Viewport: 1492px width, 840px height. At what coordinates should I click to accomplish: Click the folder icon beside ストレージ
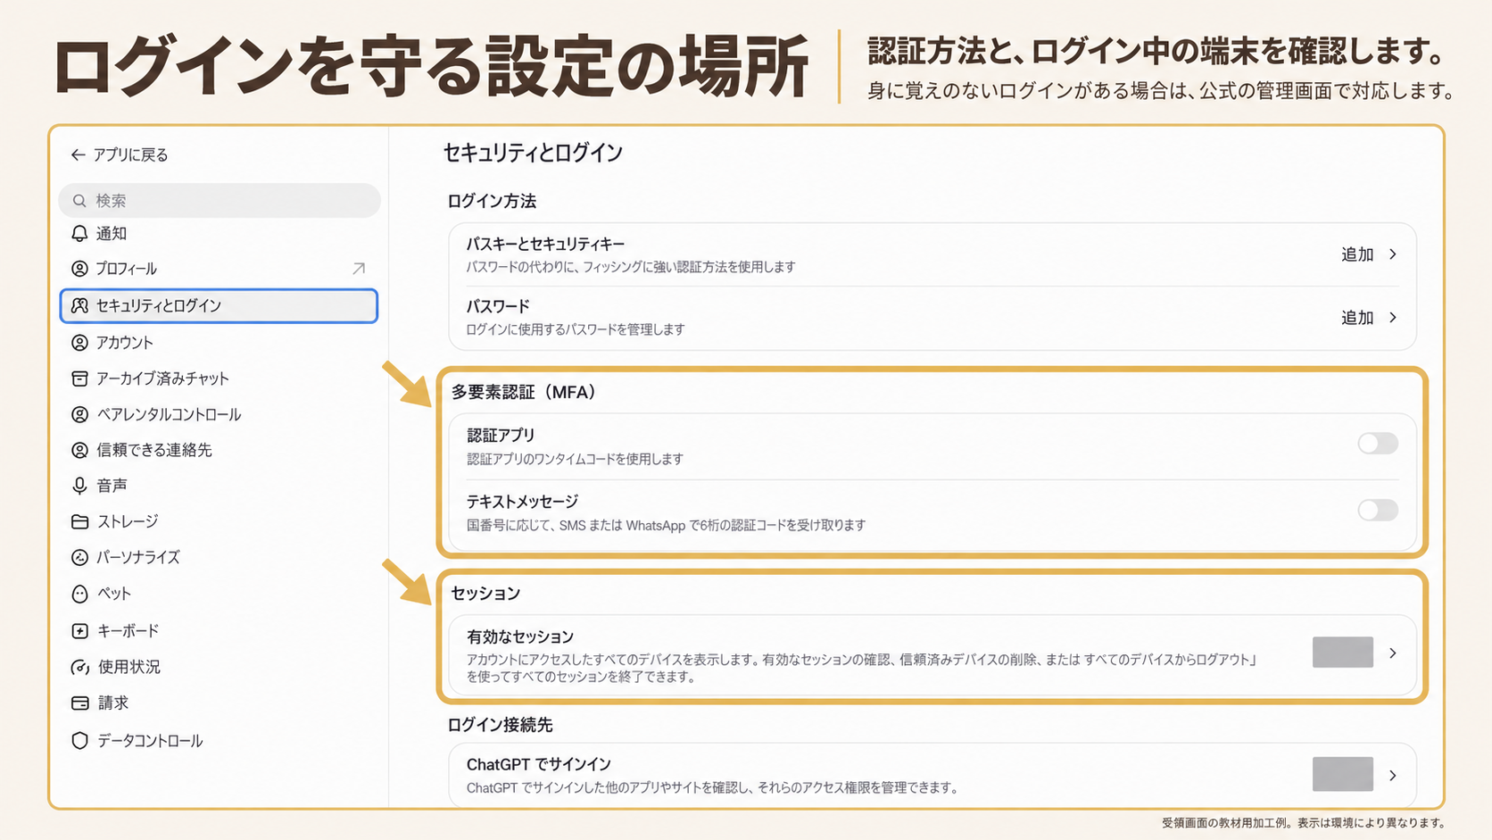pyautogui.click(x=79, y=521)
